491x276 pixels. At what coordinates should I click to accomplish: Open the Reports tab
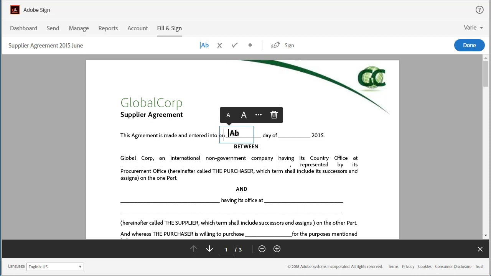click(108, 28)
